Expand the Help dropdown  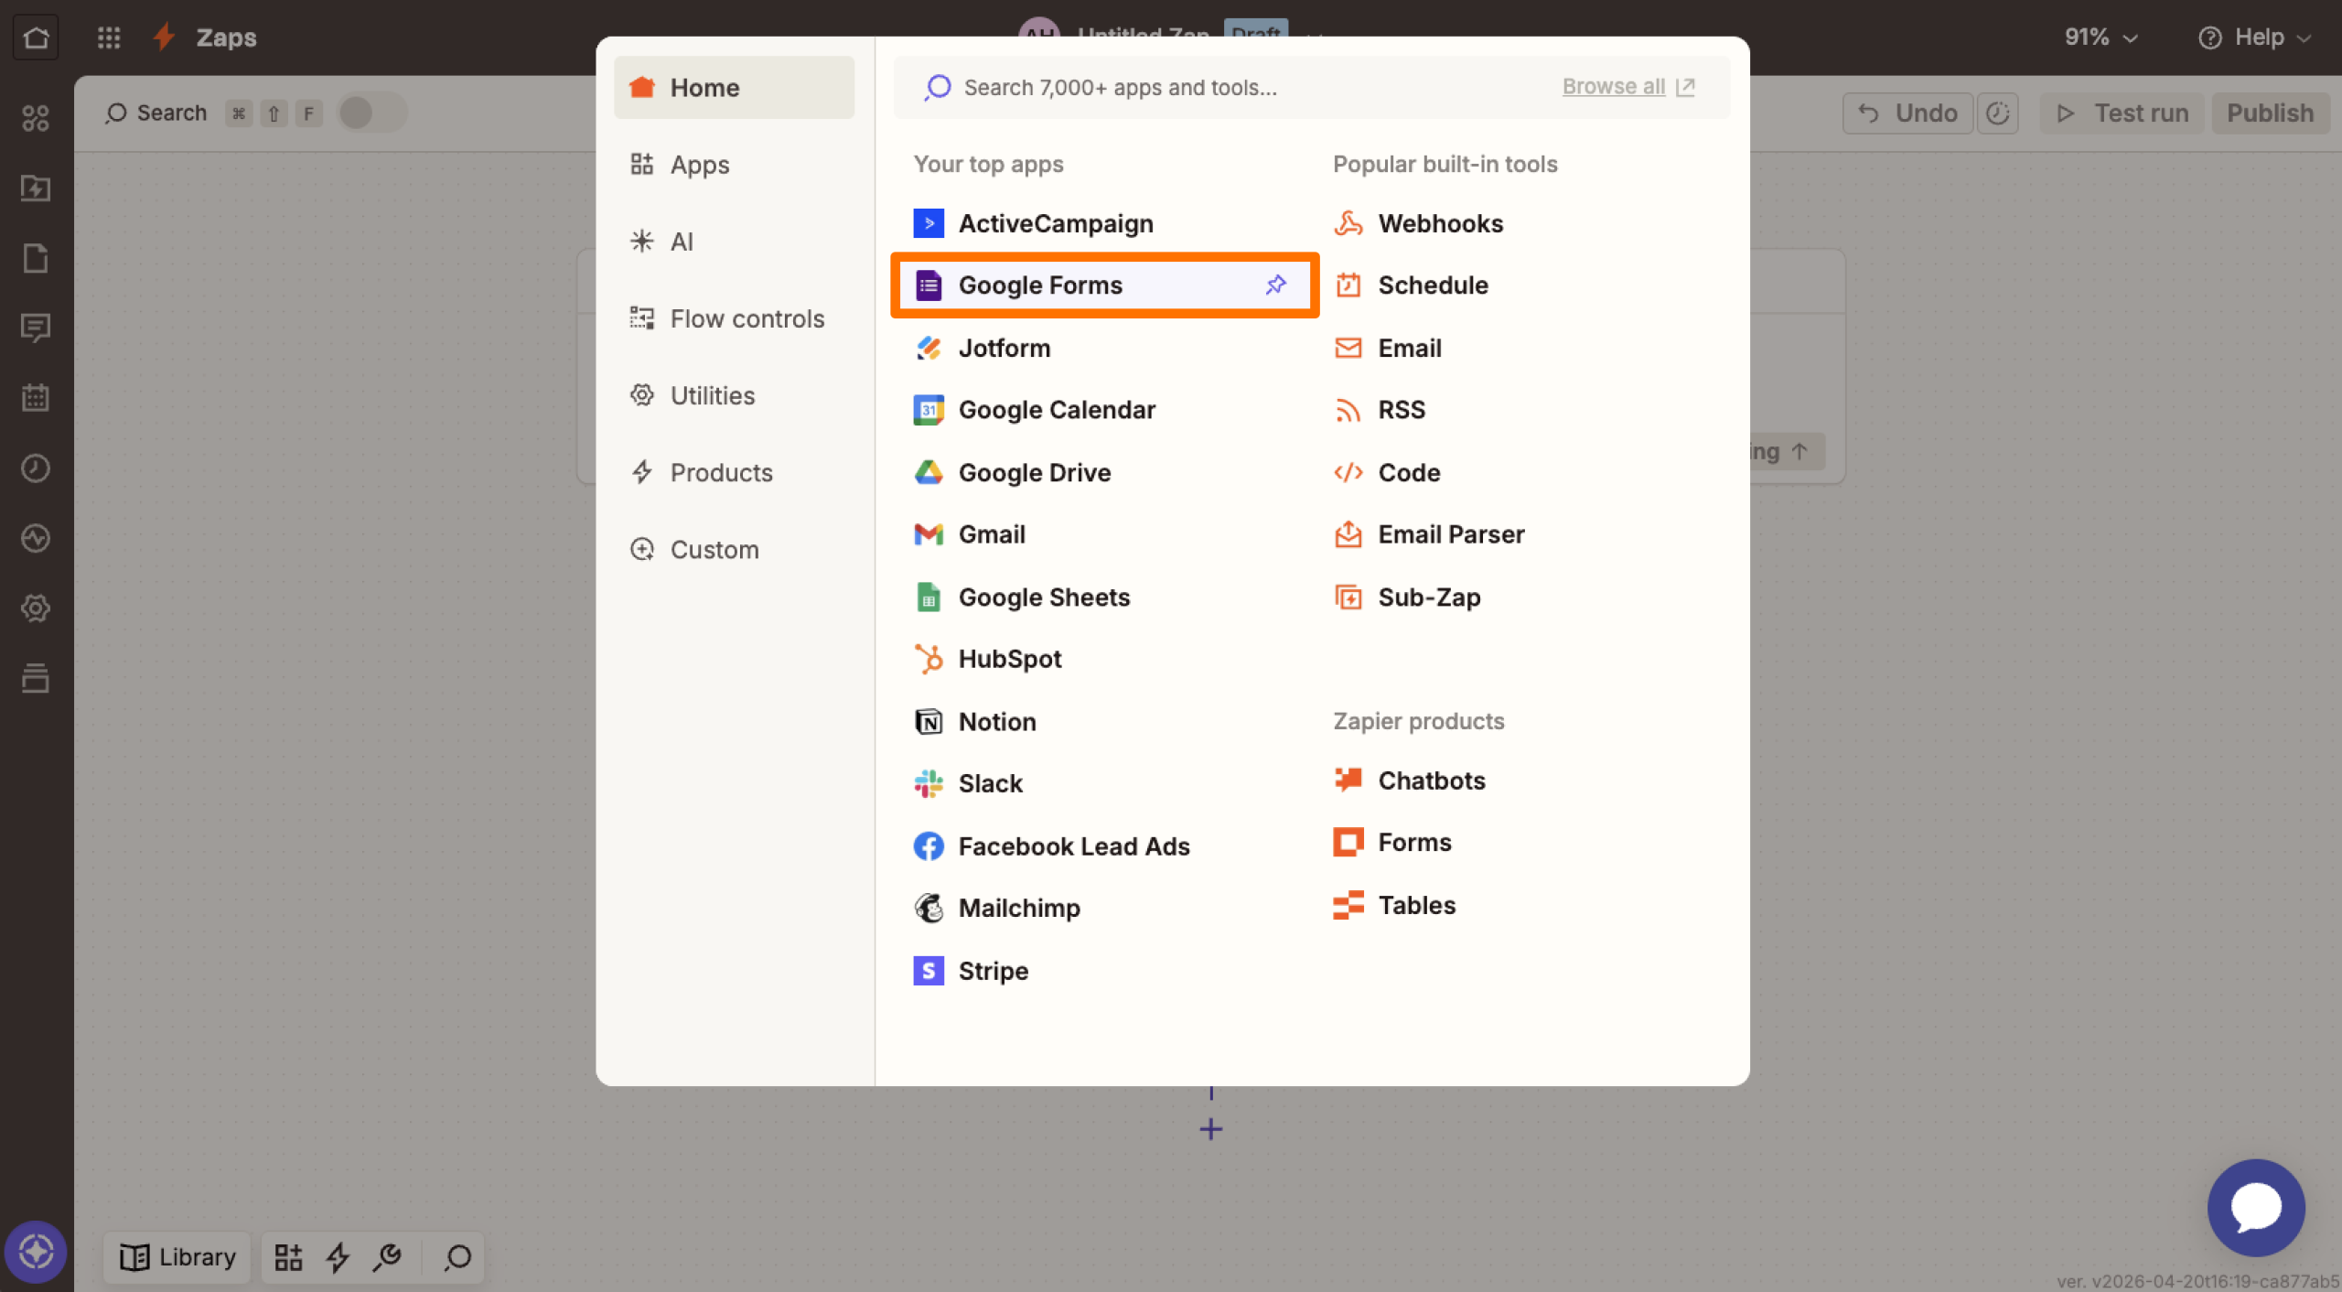click(x=2255, y=37)
